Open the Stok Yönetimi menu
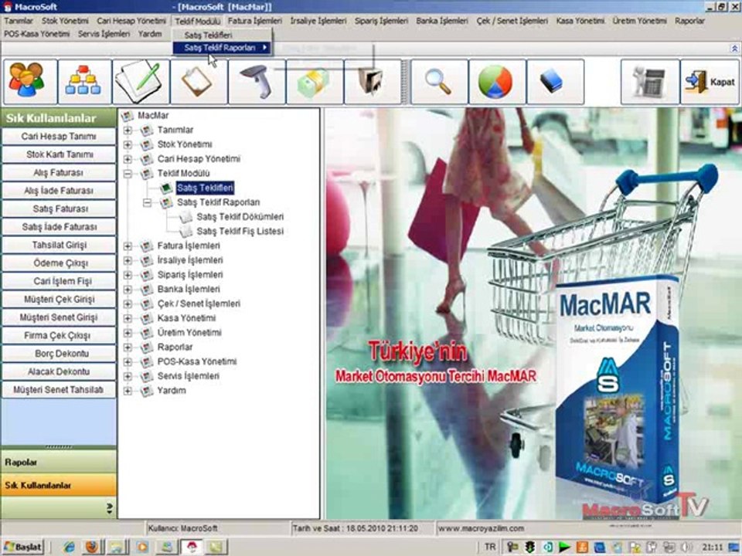The width and height of the screenshot is (742, 556). [65, 21]
